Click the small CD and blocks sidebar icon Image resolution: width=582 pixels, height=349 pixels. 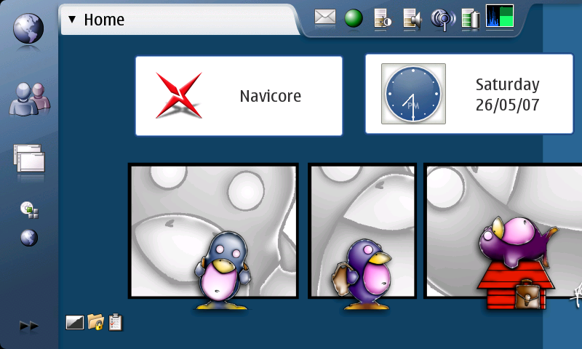click(x=29, y=209)
